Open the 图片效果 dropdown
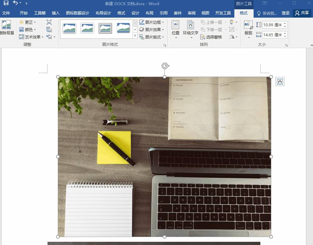 coord(152,30)
